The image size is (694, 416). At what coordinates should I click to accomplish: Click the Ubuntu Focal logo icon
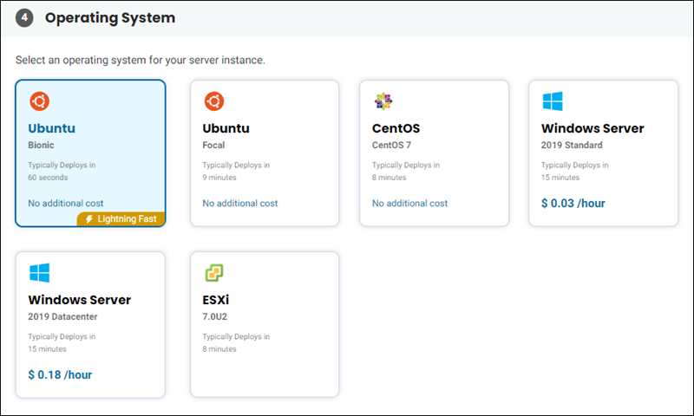[x=213, y=101]
